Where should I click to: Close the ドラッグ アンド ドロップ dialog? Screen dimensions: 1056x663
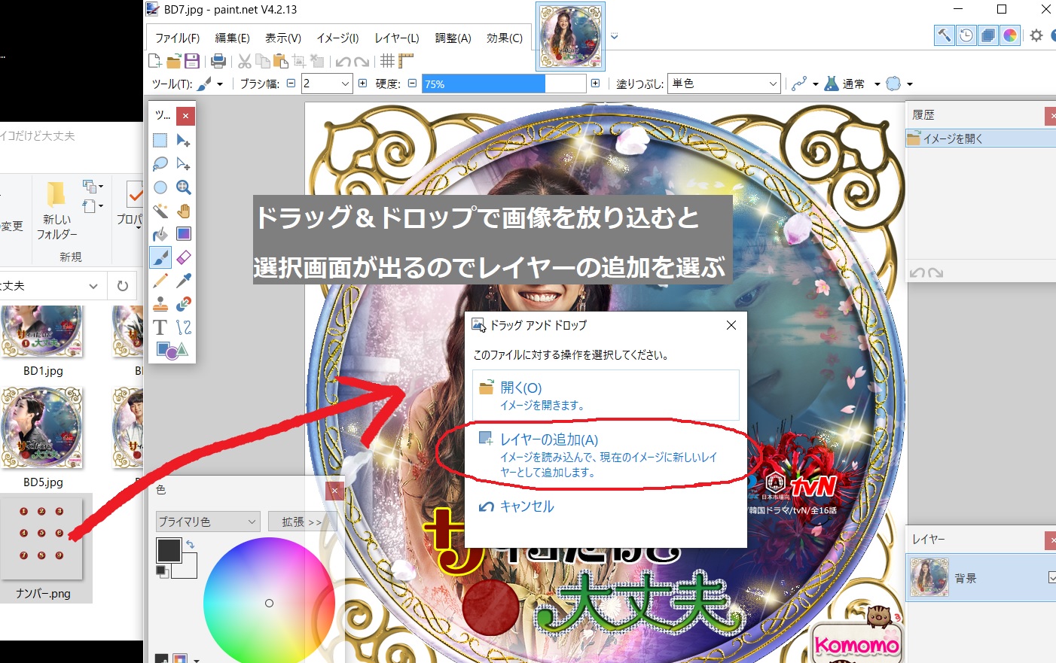pyautogui.click(x=731, y=325)
